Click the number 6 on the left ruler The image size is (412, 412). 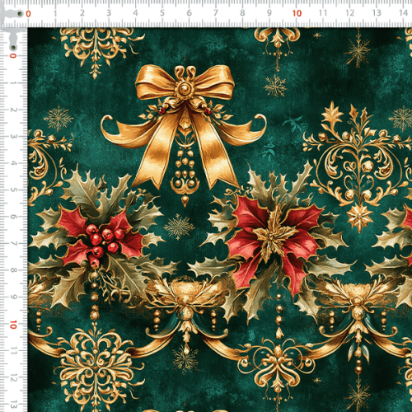coord(13,217)
